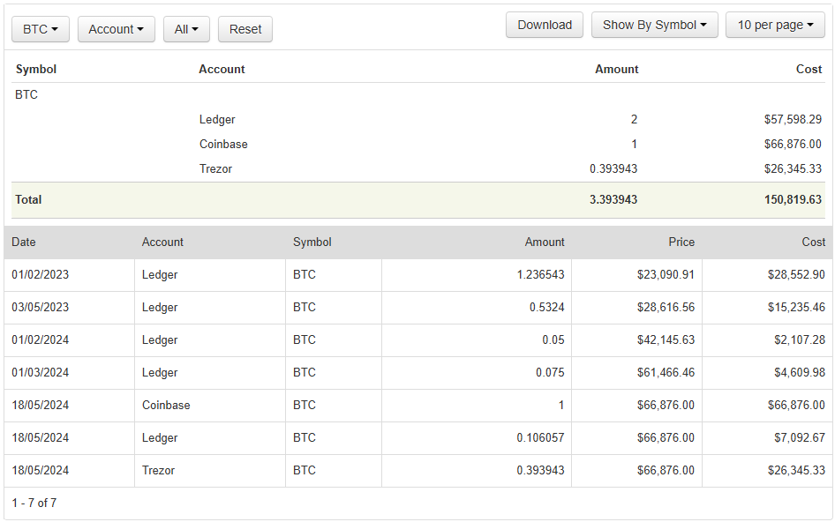
Task: Click the 03/05/2023 transaction date
Action: (x=41, y=307)
